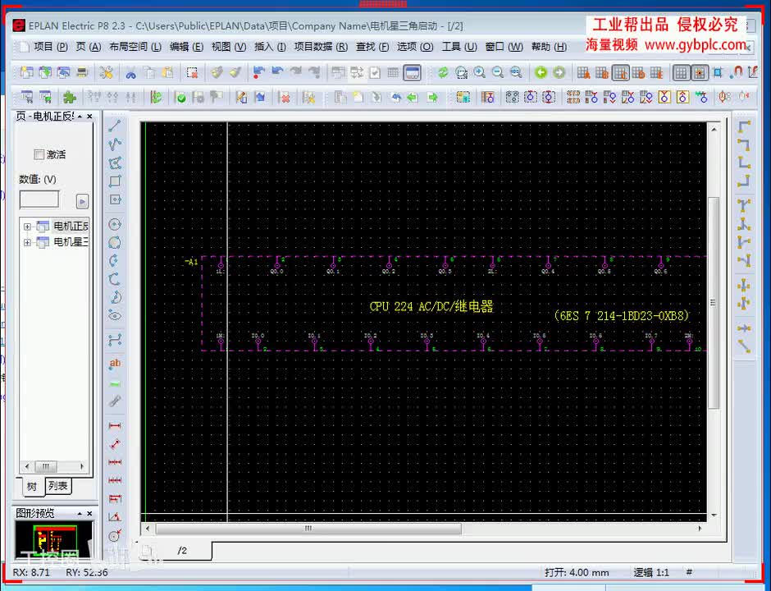Image resolution: width=771 pixels, height=591 pixels.
Task: Open the 项目数据 (R) menu
Action: pos(321,47)
